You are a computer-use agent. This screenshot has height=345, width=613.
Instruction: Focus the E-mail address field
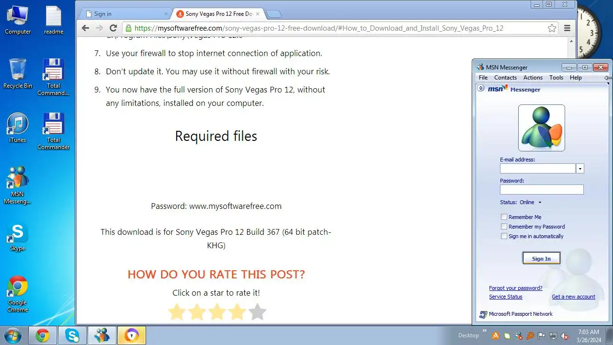pos(537,169)
